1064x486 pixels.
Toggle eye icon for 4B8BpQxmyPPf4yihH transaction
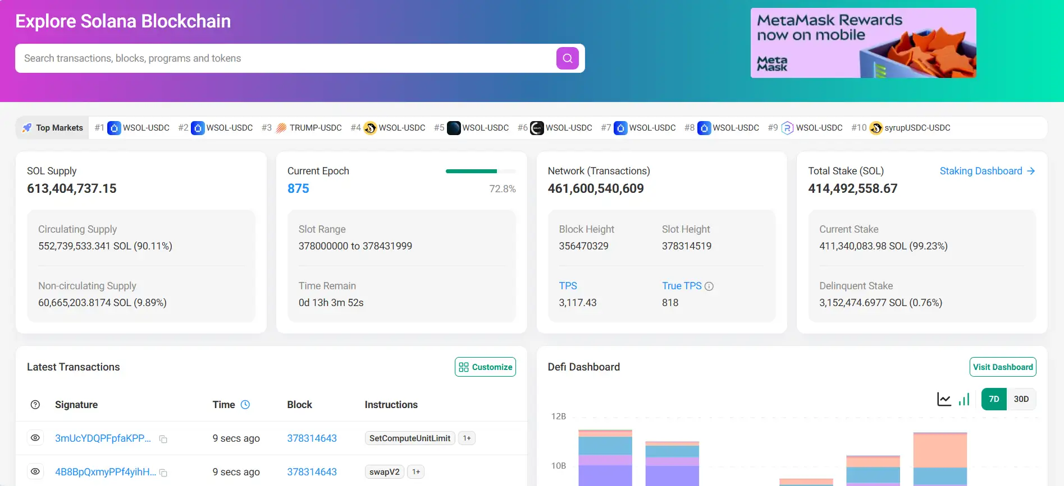35,471
